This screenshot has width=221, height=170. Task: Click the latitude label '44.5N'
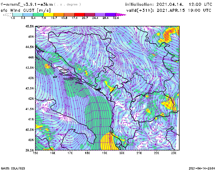pyautogui.click(x=30, y=47)
